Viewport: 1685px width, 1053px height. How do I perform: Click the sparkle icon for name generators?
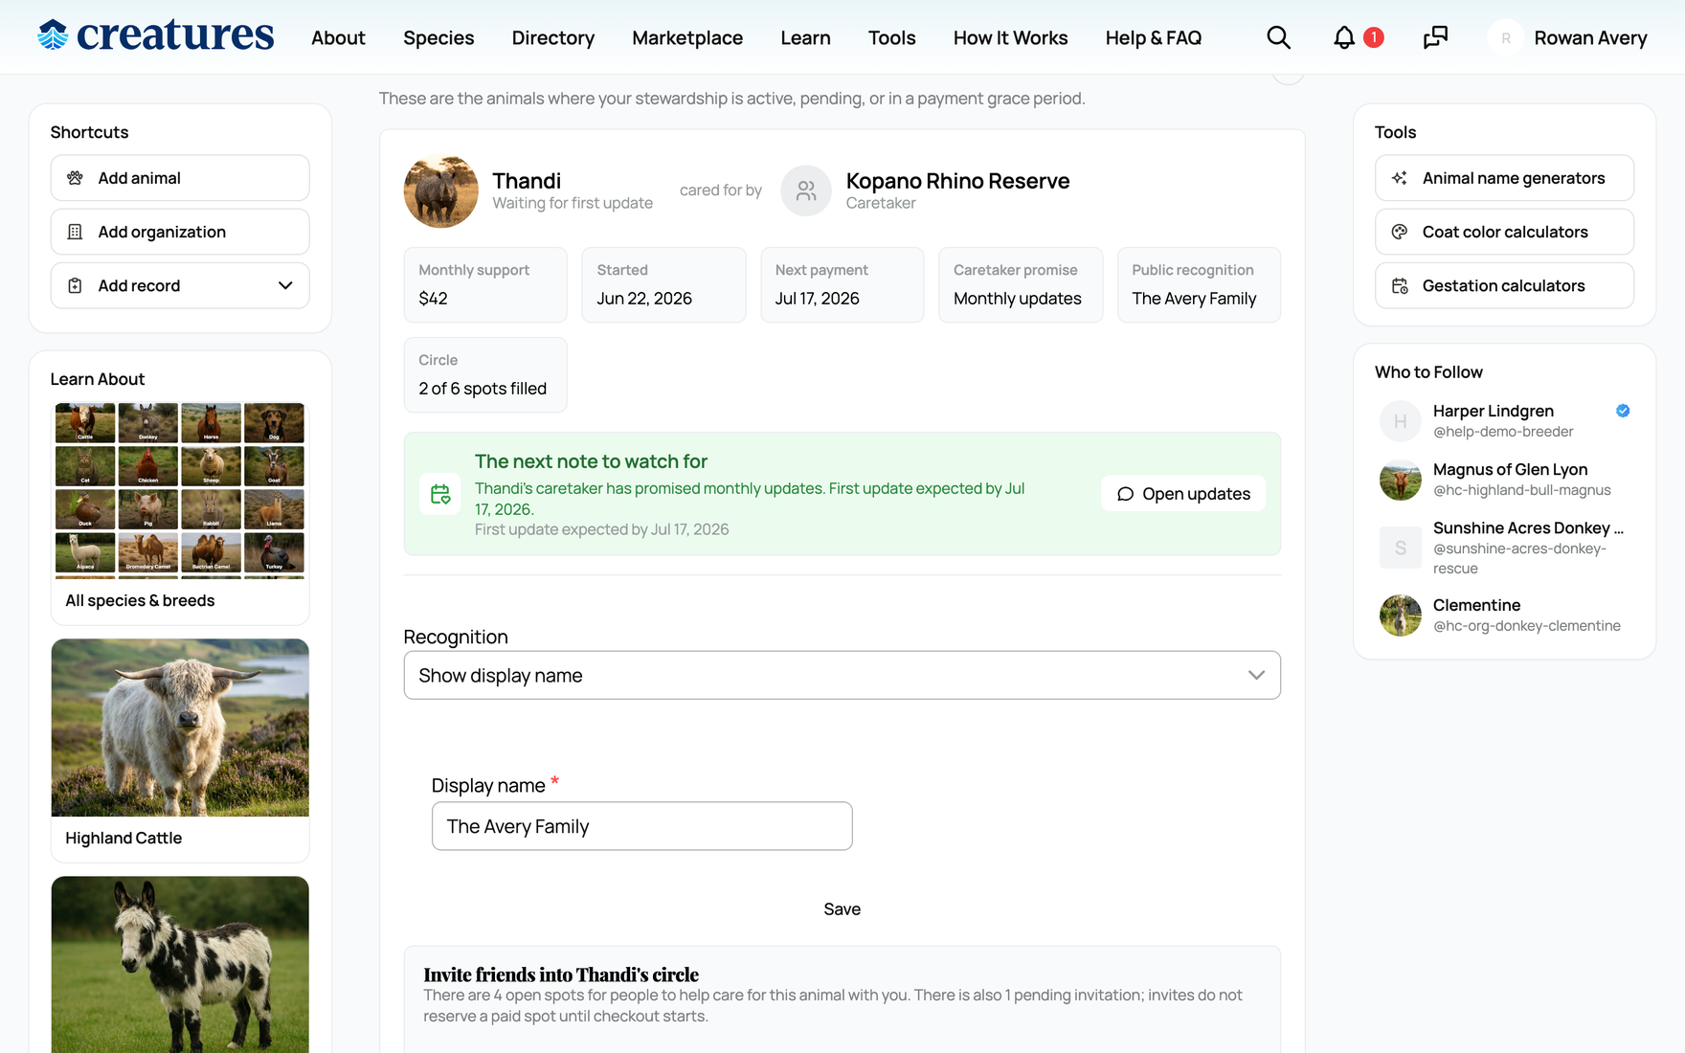point(1400,178)
